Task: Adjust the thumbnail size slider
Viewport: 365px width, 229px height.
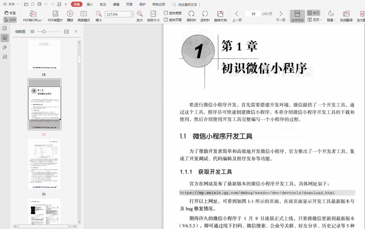Action: point(44,32)
